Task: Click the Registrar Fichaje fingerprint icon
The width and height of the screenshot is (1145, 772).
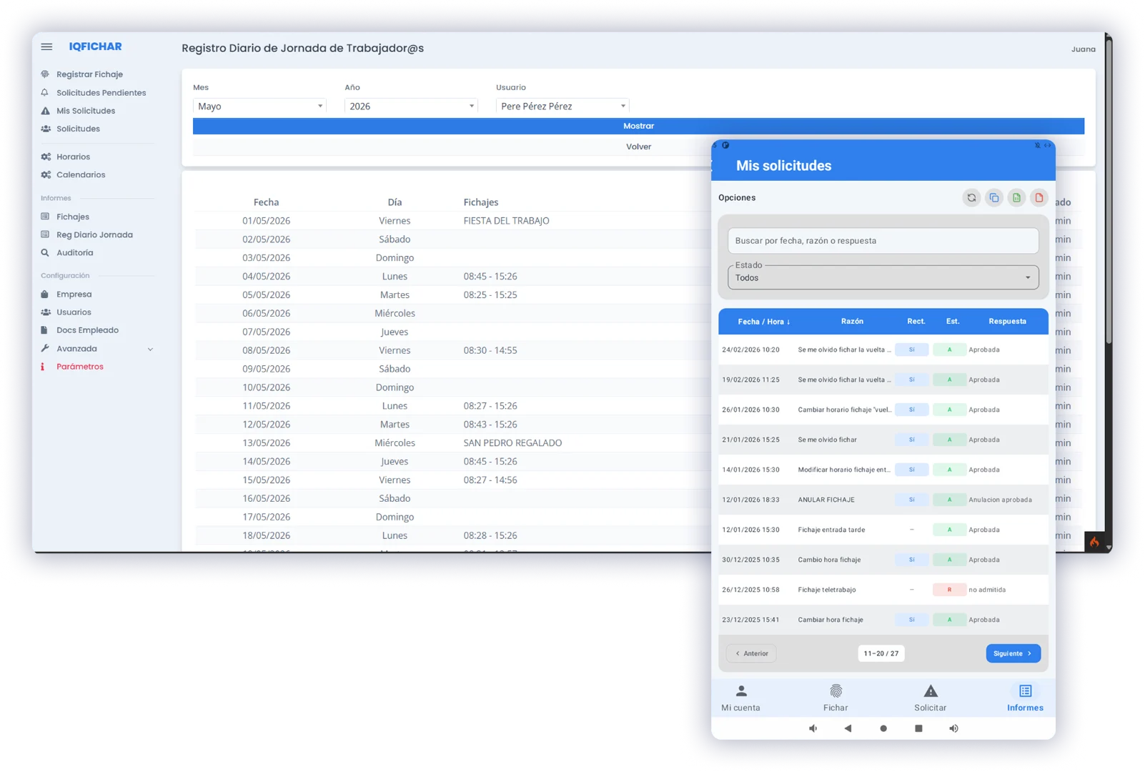Action: click(45, 74)
